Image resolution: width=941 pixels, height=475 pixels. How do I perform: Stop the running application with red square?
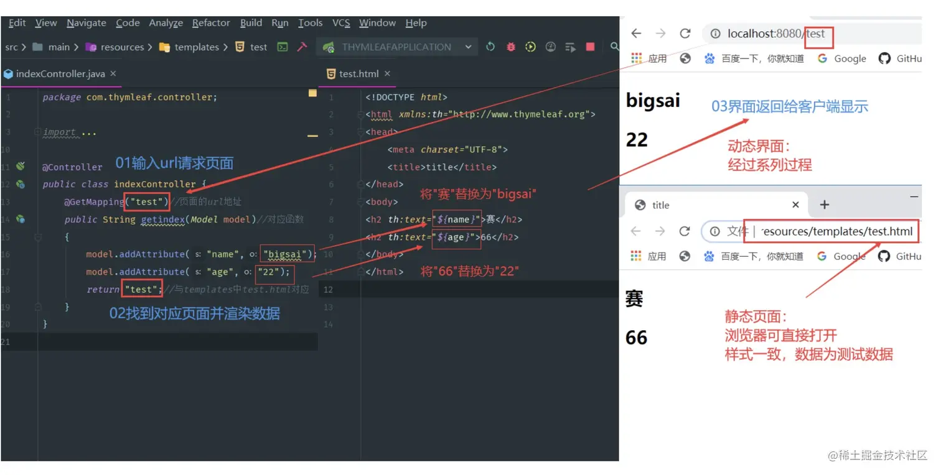(590, 47)
